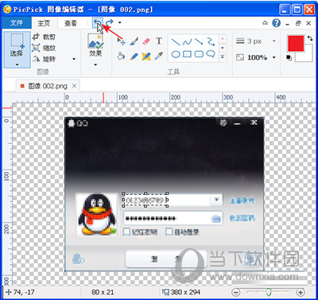Viewport: 318px width, 300px height.
Task: Open QQ account dropdown arrow in the image
Action: point(216,200)
